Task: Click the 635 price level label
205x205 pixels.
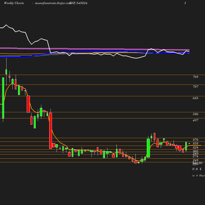Action: [196, 98]
